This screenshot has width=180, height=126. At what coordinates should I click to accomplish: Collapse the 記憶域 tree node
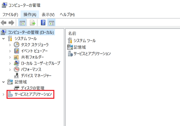coord(4,82)
